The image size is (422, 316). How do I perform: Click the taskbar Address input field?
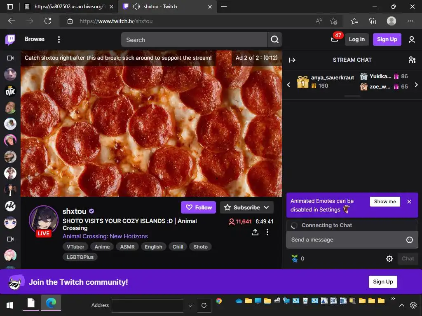point(148,306)
